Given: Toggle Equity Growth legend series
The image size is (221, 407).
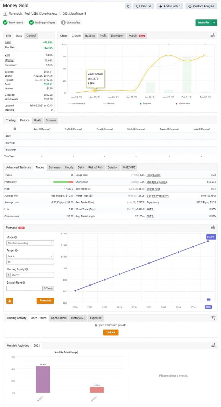Looking at the screenshot, I should pyautogui.click(x=76, y=103).
